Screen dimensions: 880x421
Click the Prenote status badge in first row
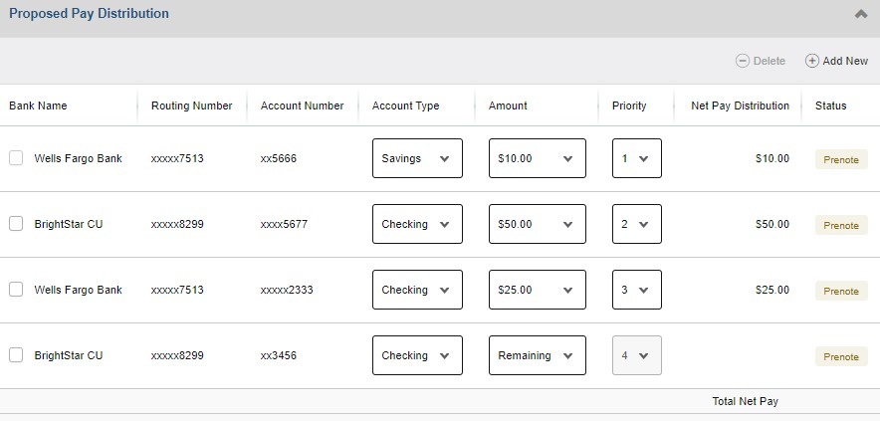coord(840,159)
